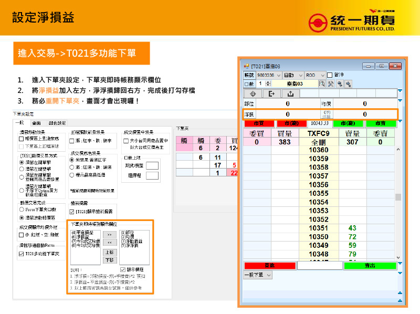
Task: Click the green 市賣 button
Action: (381, 123)
